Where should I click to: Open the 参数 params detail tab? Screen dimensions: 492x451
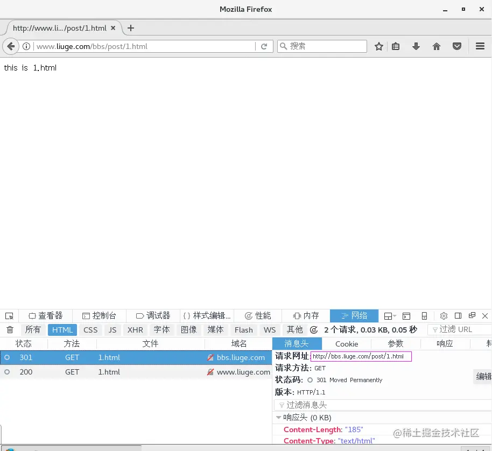[x=396, y=344]
